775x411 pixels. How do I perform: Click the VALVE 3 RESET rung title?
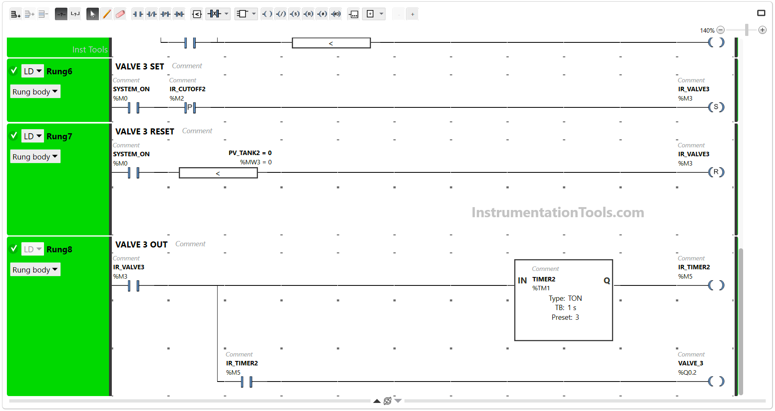145,132
